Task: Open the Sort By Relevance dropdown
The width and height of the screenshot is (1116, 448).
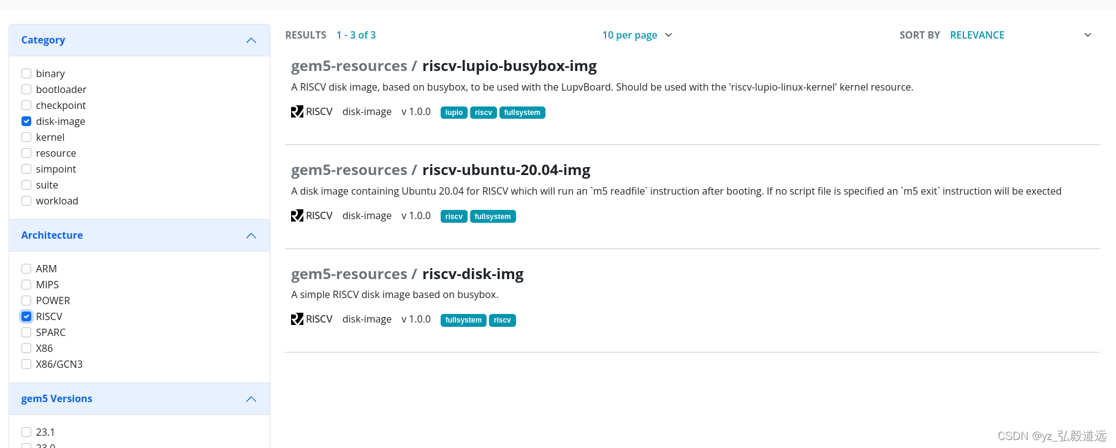Action: tap(1020, 35)
